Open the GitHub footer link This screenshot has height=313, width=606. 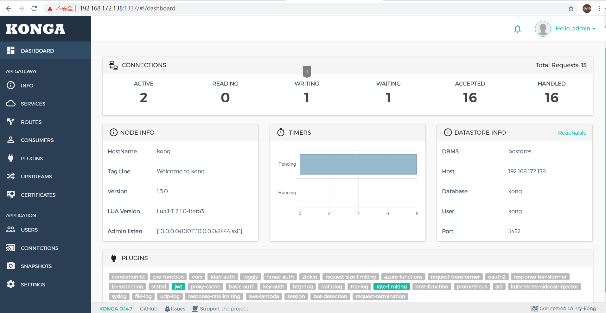click(149, 309)
